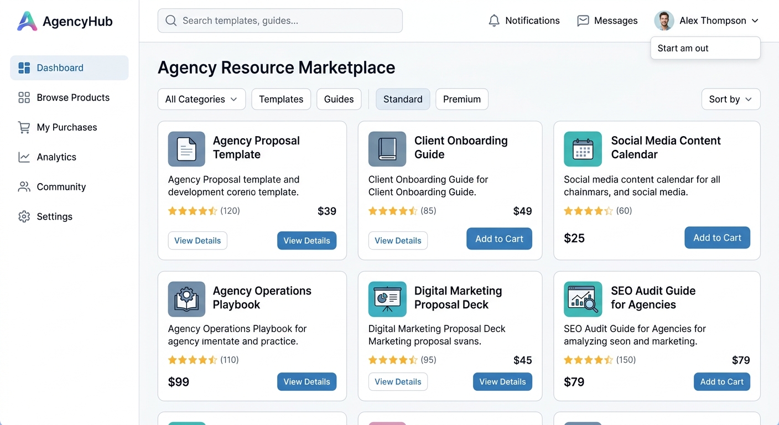Go to Dashboard in the sidebar
This screenshot has width=779, height=425.
[69, 68]
